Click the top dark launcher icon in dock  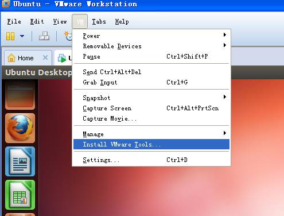pyautogui.click(x=20, y=95)
